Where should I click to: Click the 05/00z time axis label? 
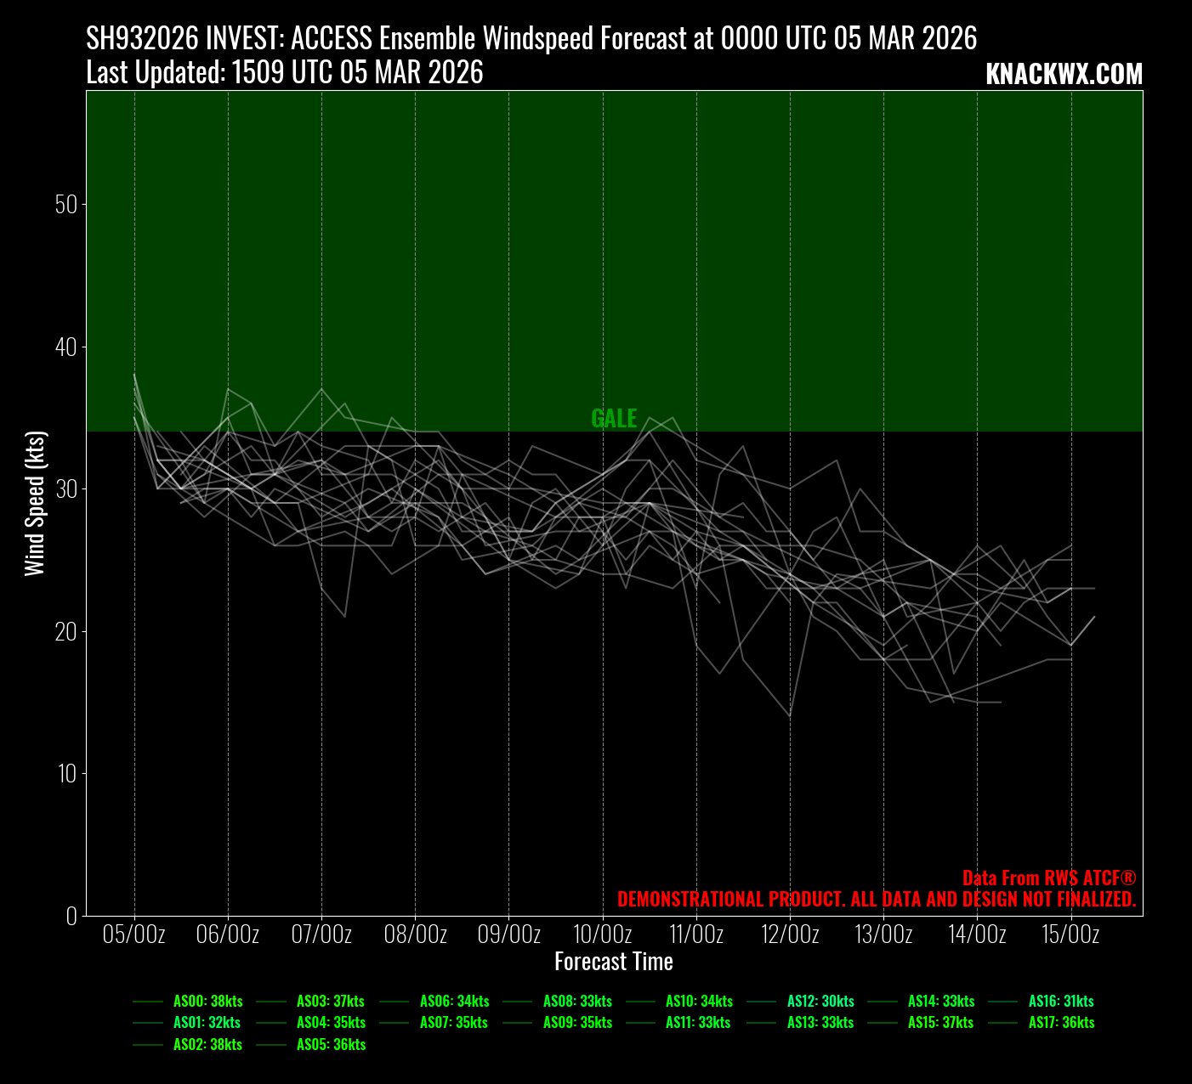134,935
